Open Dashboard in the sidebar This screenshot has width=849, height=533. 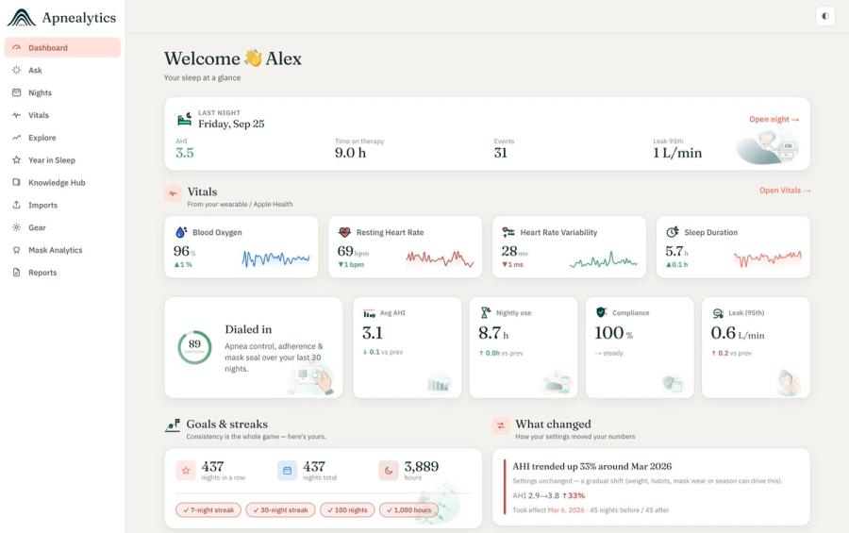[x=63, y=48]
